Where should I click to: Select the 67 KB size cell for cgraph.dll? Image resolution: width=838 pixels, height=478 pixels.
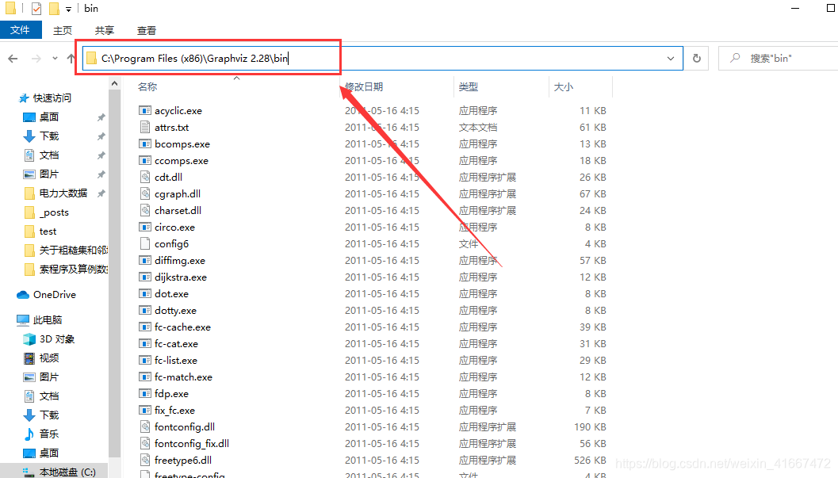(593, 194)
